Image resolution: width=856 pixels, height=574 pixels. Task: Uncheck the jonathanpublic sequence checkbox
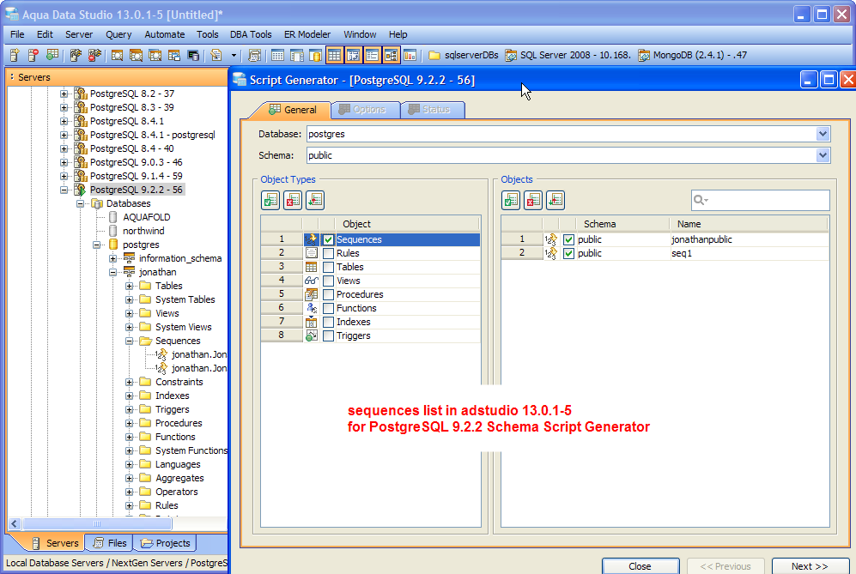[x=568, y=239]
